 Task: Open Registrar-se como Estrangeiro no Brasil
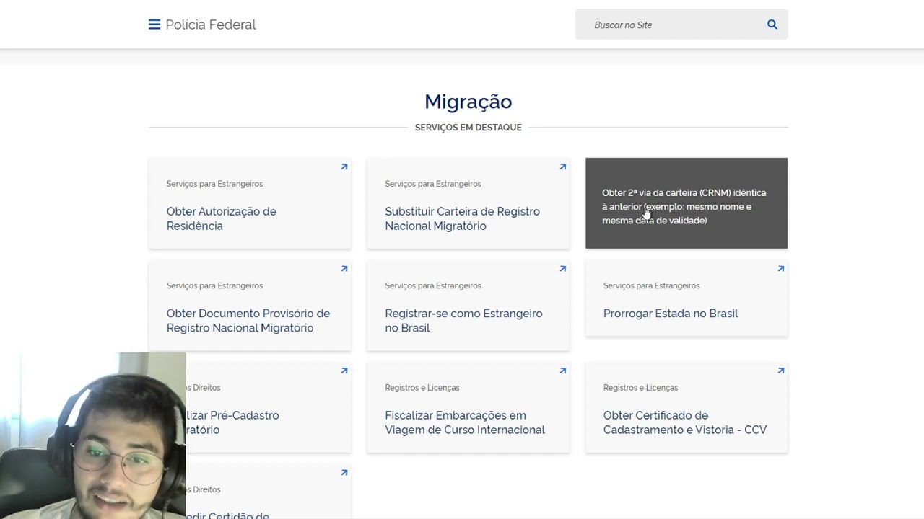point(463,320)
